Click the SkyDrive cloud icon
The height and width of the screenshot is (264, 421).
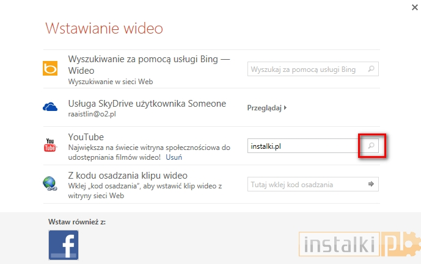[50, 107]
